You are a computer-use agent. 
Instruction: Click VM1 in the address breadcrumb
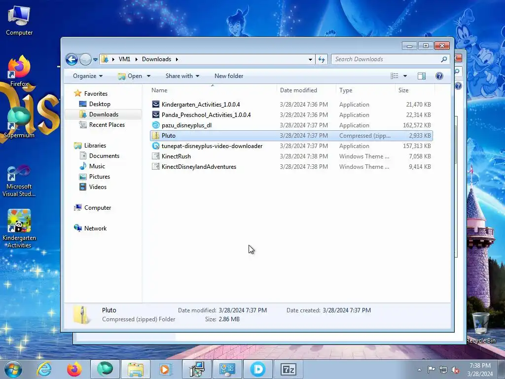point(124,59)
